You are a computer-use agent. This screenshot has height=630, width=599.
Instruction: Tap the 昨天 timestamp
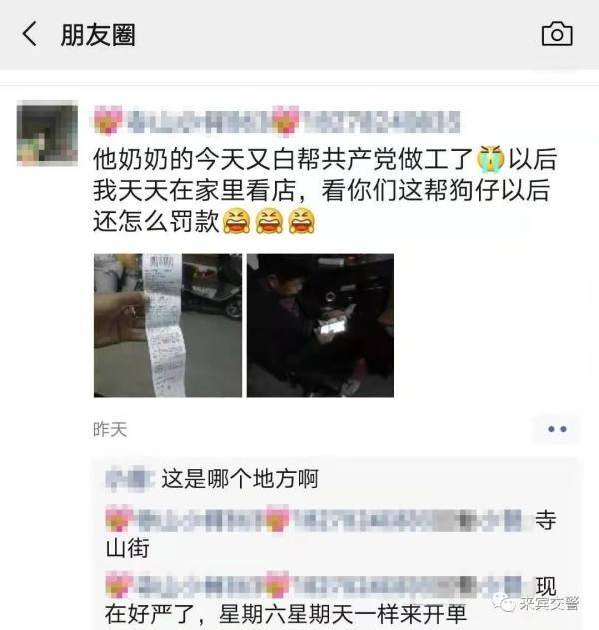(x=110, y=430)
